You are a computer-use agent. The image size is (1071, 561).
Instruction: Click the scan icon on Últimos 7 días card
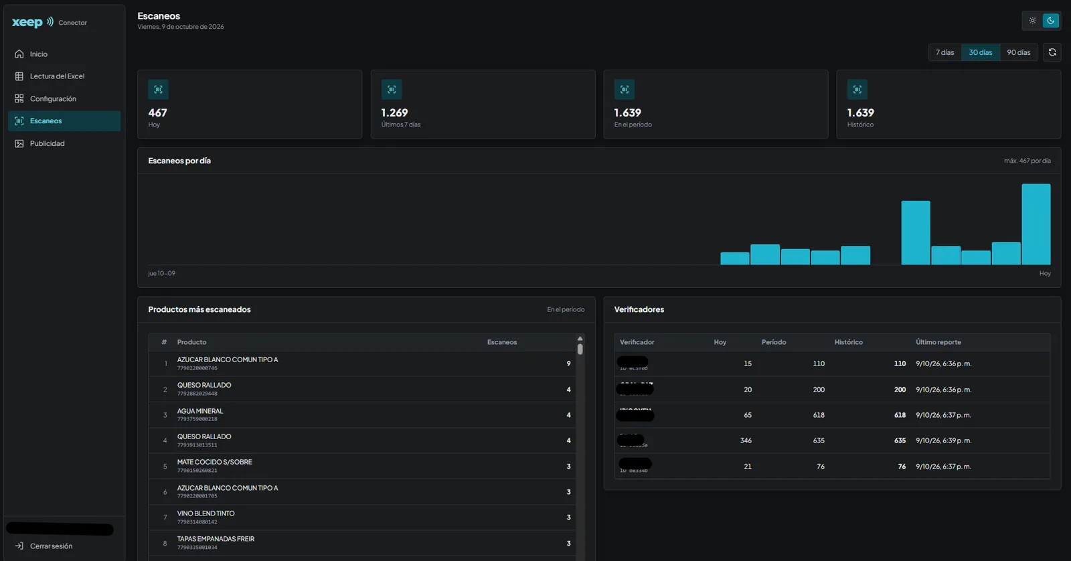(392, 90)
